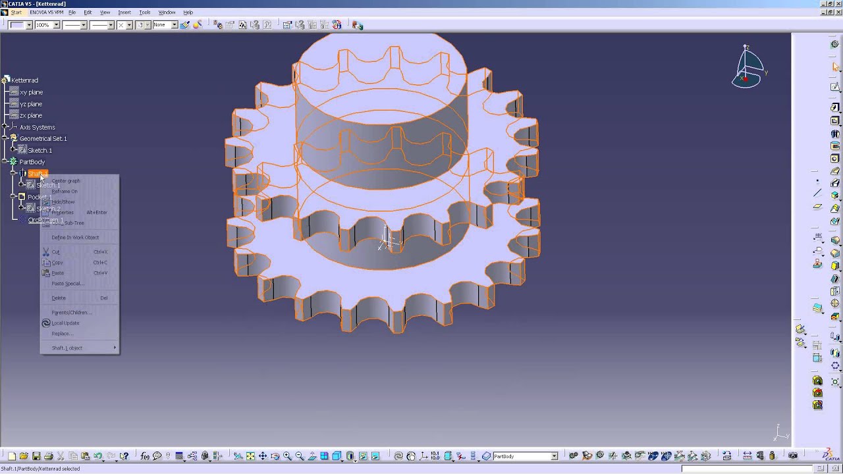Open the Formula f(x) tool
This screenshot has height=474, width=843.
click(145, 456)
